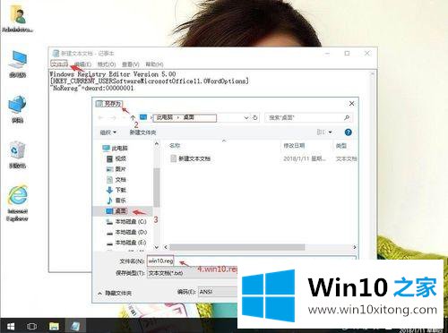This screenshot has height=333, width=448.
Task: Open Task View on the taskbar
Action: tap(31, 326)
